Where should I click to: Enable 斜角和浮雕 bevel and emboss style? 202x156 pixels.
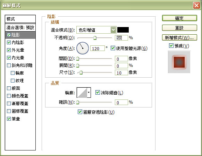click(9, 66)
